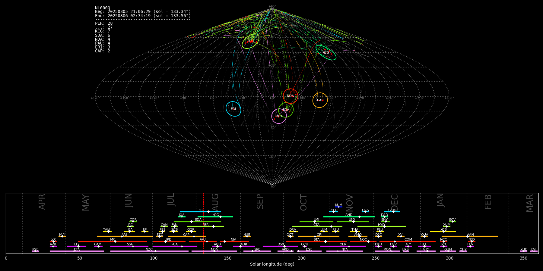Click the PER radiant ellipse on sky map
The image size is (543, 271).
tap(250, 41)
